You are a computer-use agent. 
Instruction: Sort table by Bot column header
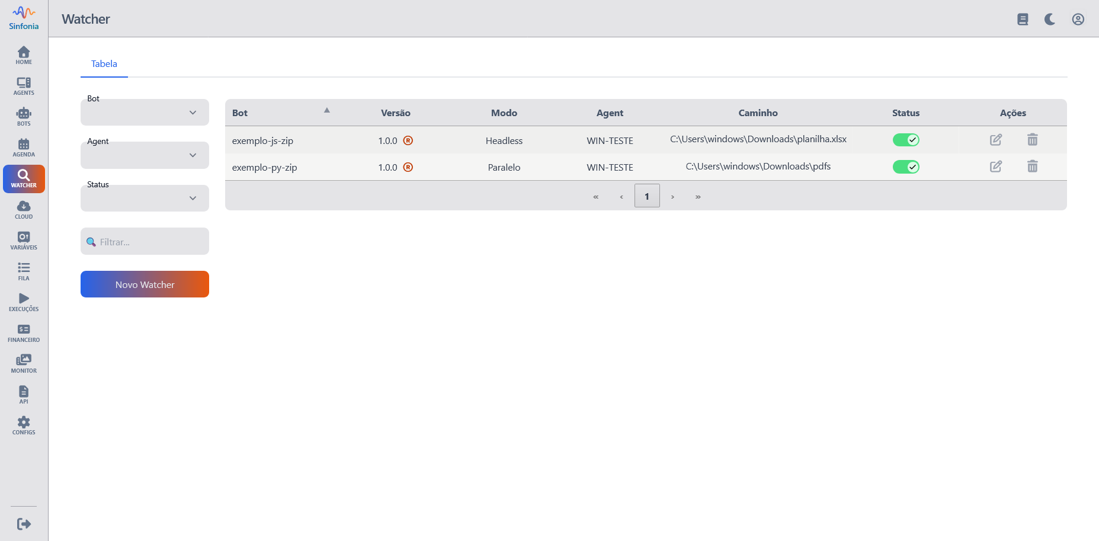tap(240, 113)
